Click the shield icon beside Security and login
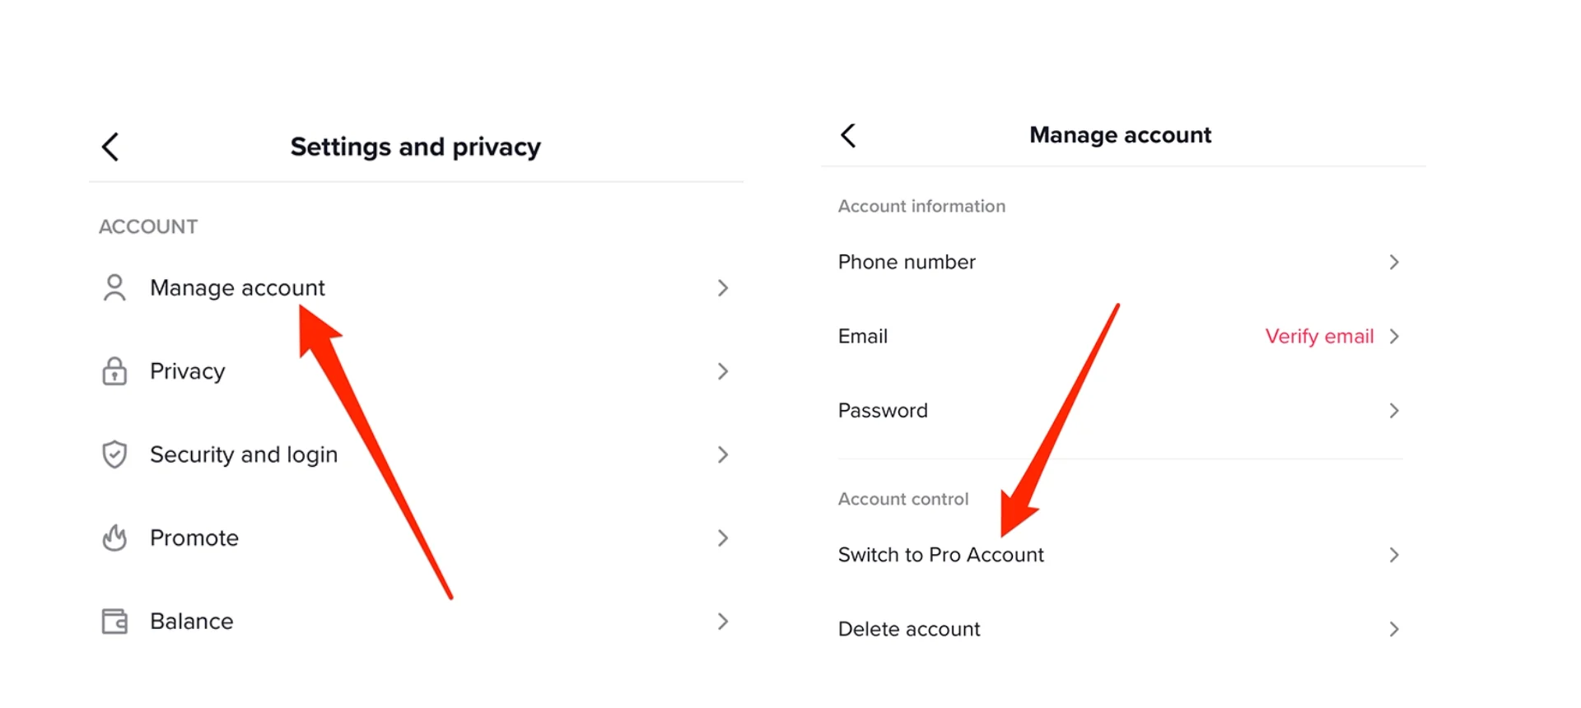1581x708 pixels. 114,454
